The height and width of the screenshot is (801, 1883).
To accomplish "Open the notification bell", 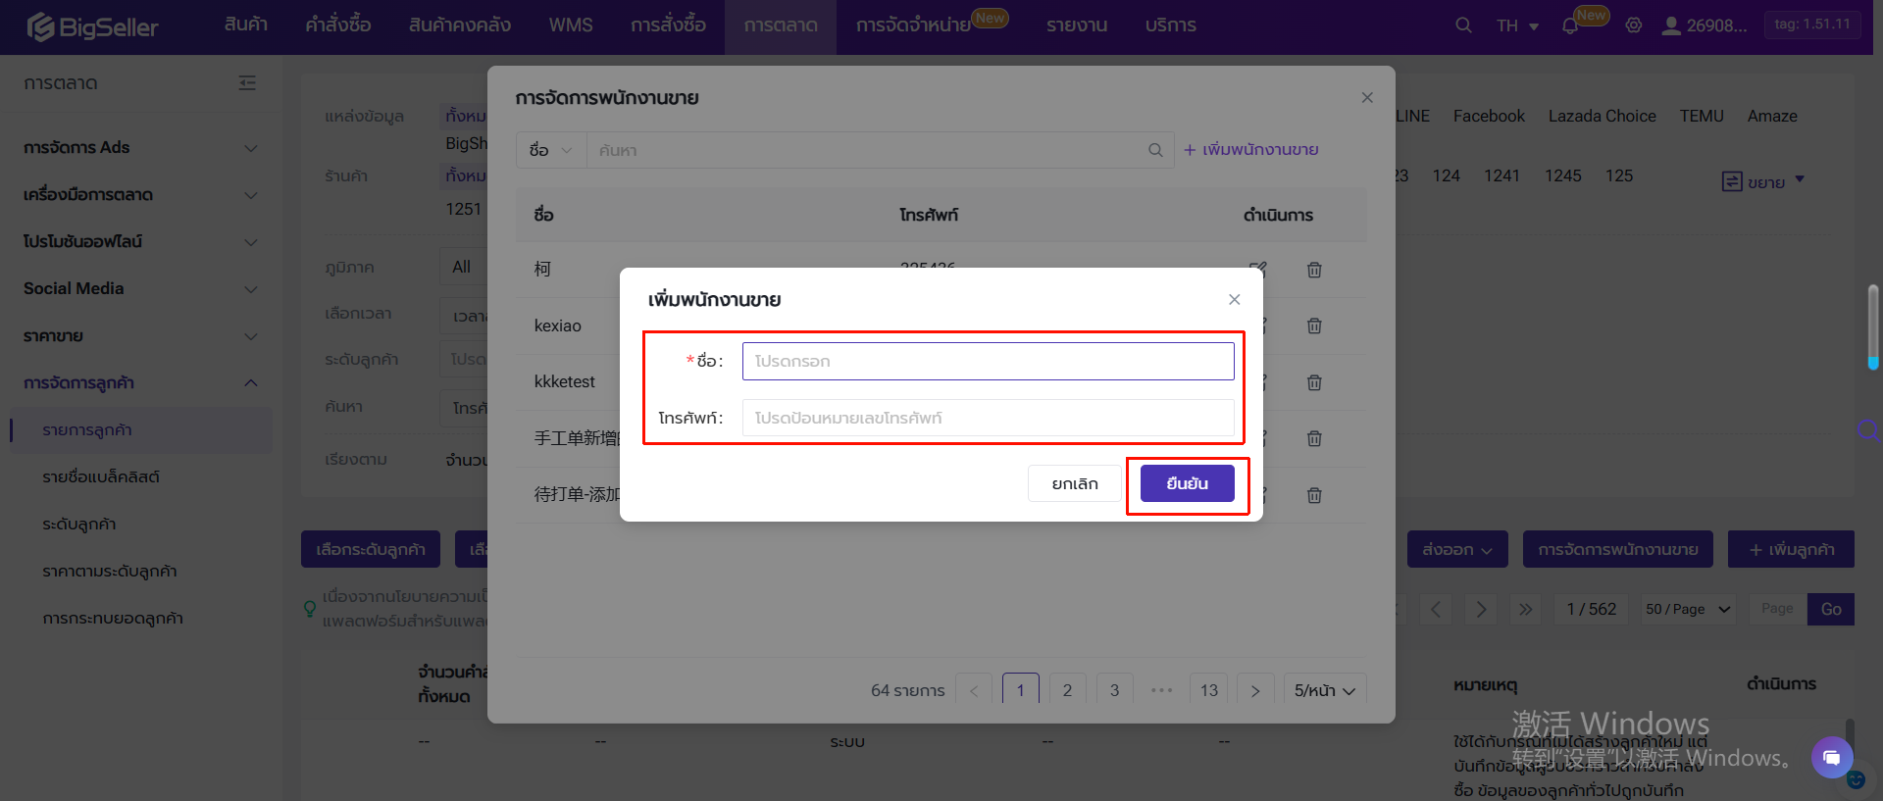I will [1570, 25].
